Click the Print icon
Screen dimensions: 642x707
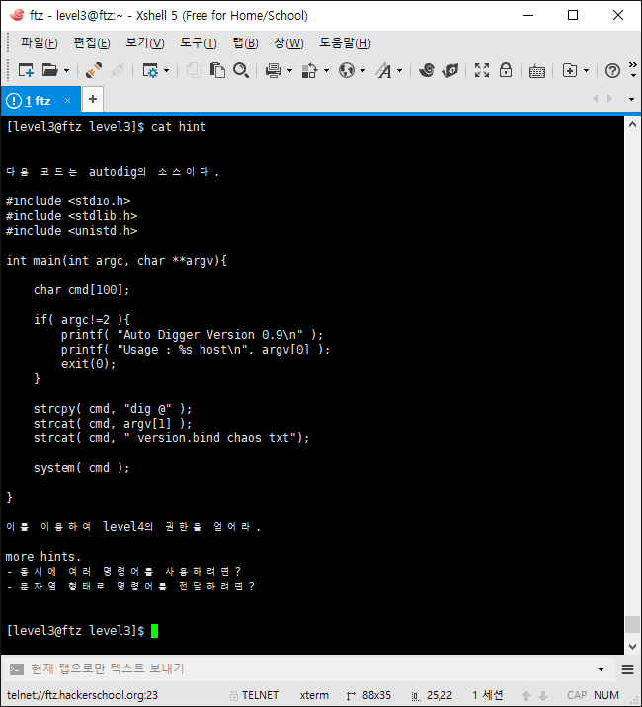click(274, 70)
